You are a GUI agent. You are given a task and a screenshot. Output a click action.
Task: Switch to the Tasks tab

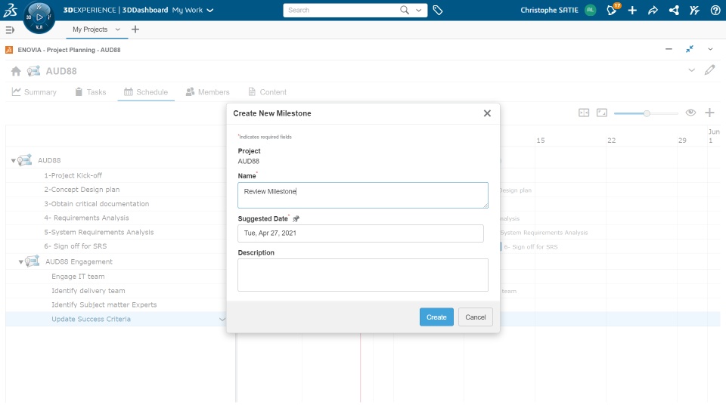point(90,92)
